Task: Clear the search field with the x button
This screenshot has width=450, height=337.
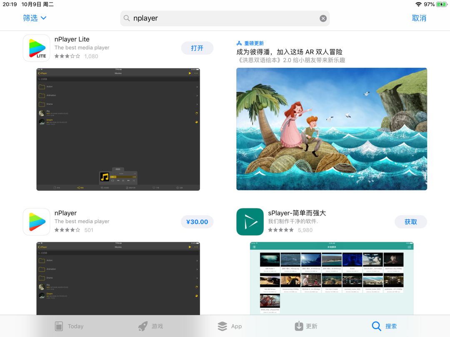Action: 323,18
